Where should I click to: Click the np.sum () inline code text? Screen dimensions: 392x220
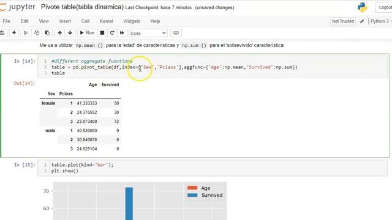point(194,45)
